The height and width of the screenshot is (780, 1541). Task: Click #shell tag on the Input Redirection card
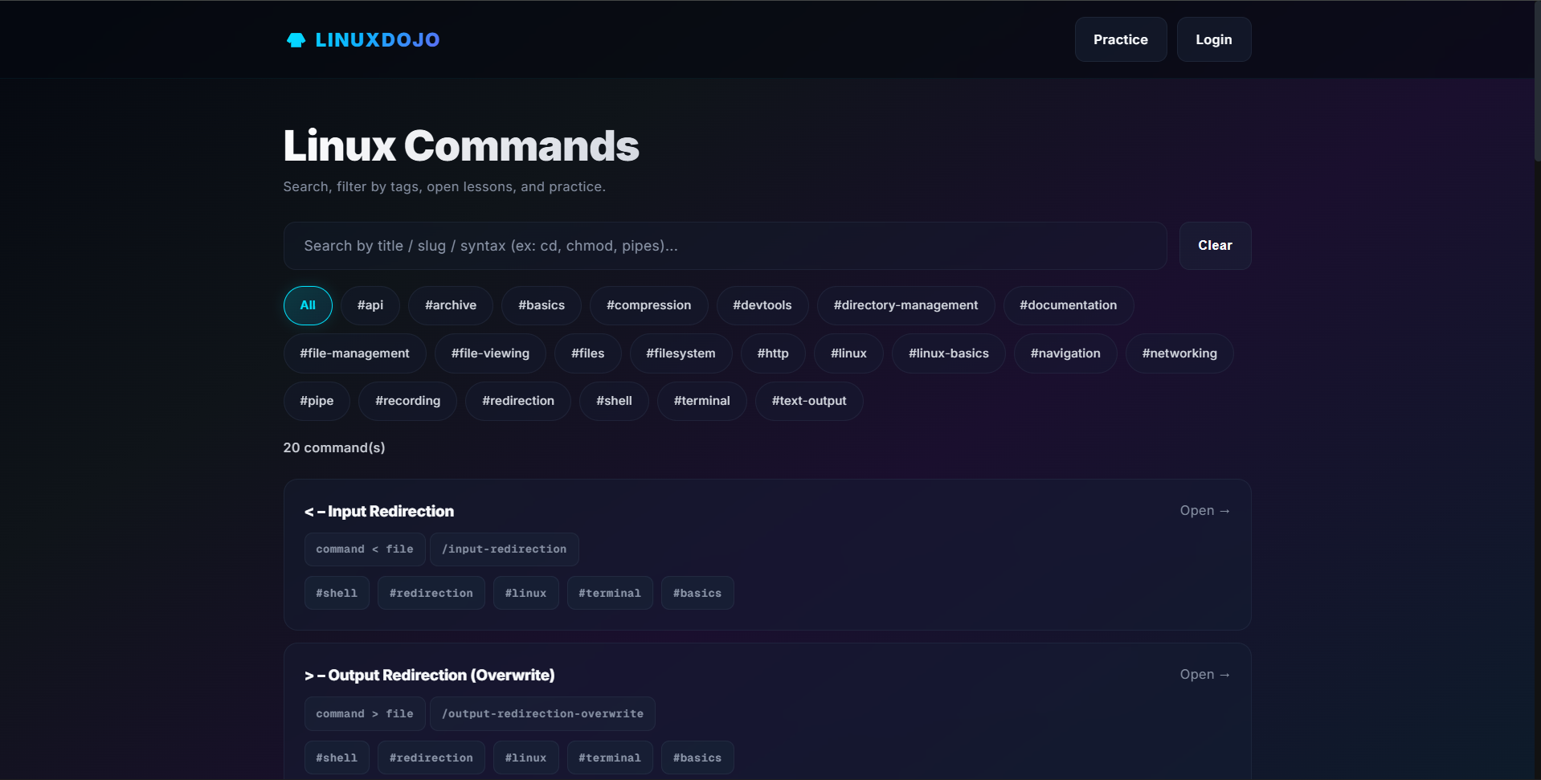point(336,592)
